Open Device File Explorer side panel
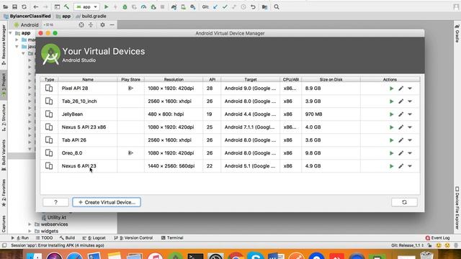 click(x=457, y=208)
